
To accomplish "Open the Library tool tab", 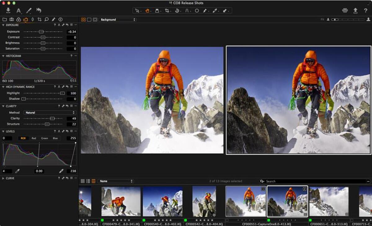I will click(x=5, y=19).
